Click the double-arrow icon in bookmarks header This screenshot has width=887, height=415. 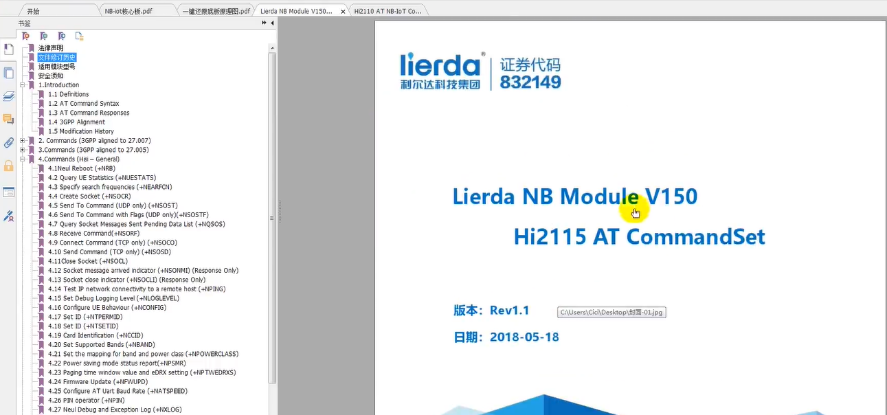(265, 23)
